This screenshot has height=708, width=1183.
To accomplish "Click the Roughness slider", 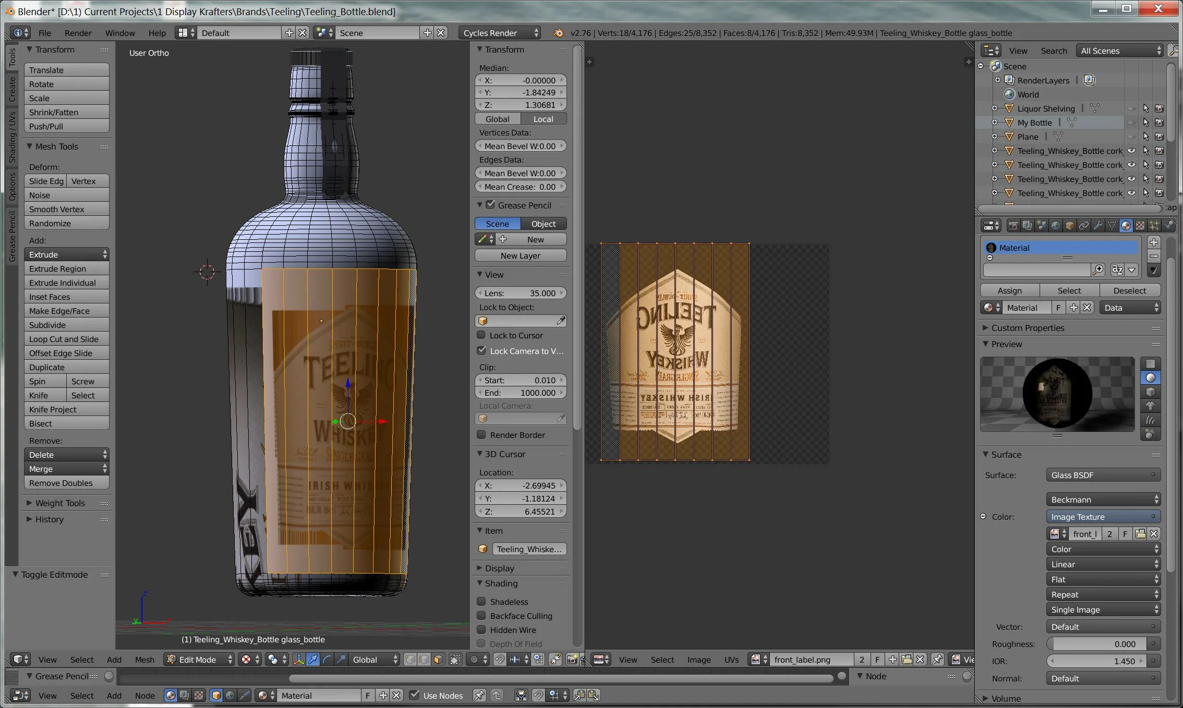I will [1096, 644].
